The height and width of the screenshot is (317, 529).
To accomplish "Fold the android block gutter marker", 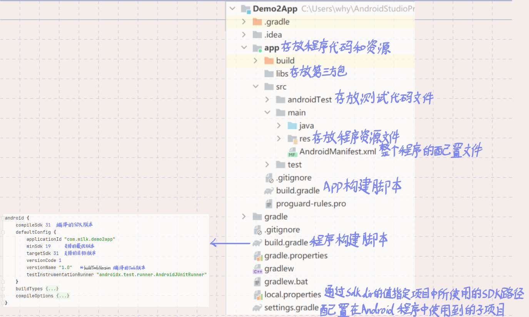I will (x=3, y=218).
